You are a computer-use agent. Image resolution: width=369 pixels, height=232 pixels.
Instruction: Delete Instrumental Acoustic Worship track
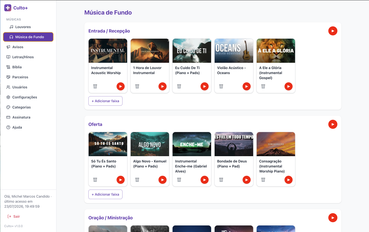95,86
